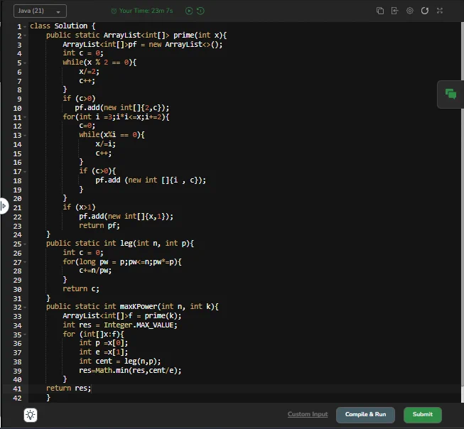Click 'c+=n/pw;' on line 28
Screen dimensions: 464x429
click(95, 271)
